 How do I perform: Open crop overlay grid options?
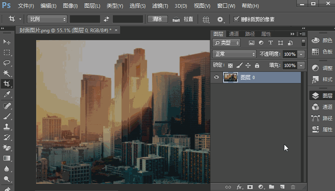tap(206, 19)
